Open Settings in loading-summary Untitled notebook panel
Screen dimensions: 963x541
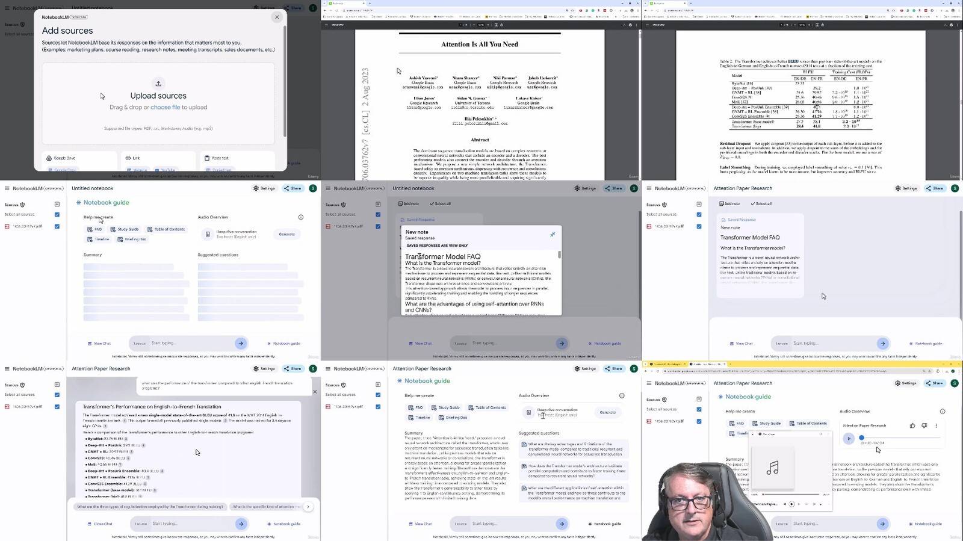pyautogui.click(x=264, y=188)
